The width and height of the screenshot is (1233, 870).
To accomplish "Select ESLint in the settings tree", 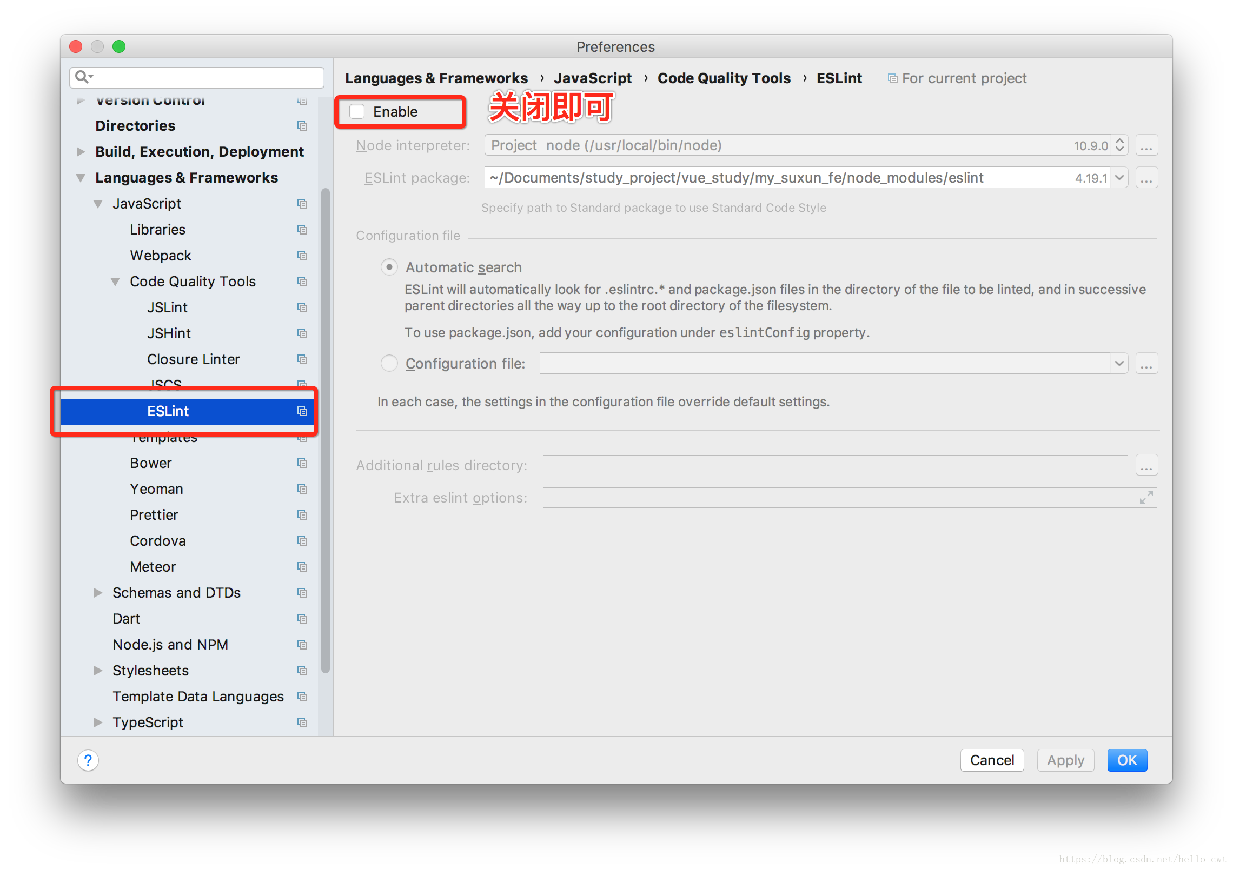I will pyautogui.click(x=187, y=411).
